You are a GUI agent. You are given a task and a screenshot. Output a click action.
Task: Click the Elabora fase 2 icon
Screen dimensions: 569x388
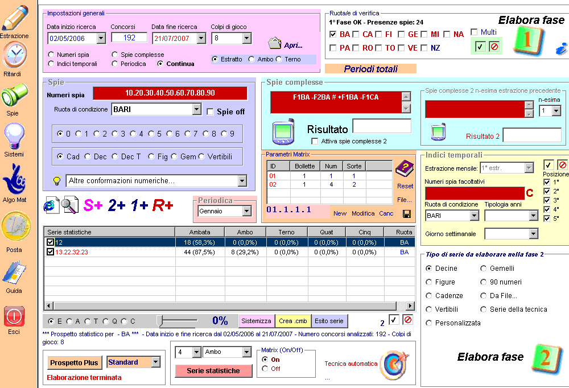tap(546, 358)
